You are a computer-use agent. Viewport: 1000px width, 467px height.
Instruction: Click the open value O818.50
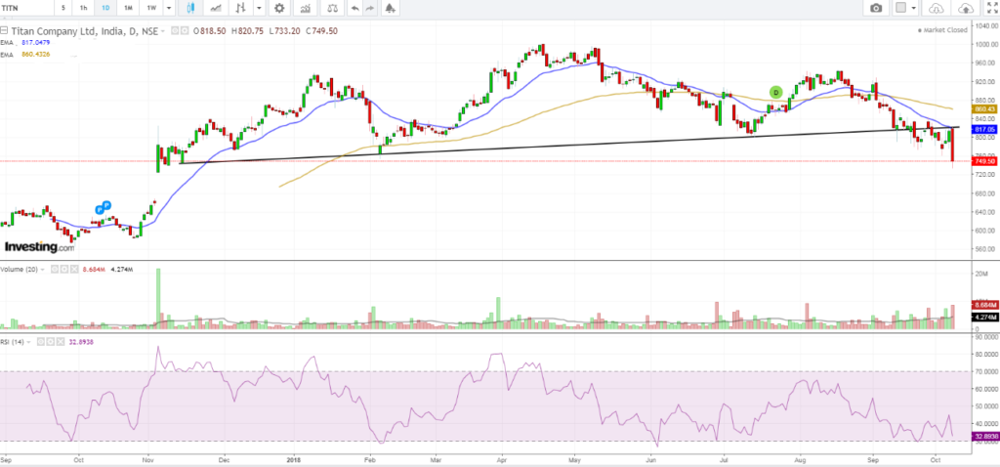click(x=211, y=30)
